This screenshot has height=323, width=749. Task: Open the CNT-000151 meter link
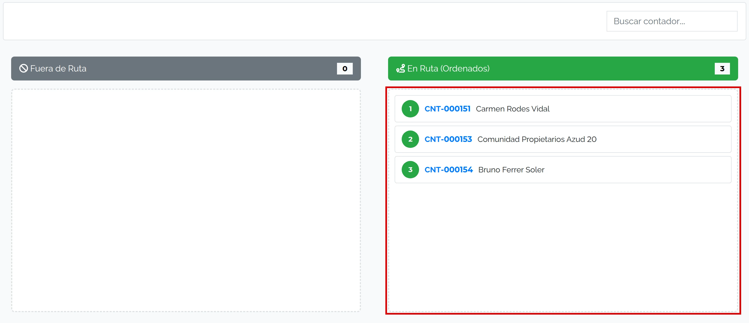[x=447, y=109]
